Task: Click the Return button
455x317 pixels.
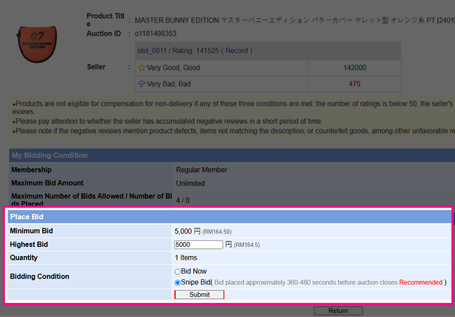Action: (338, 311)
